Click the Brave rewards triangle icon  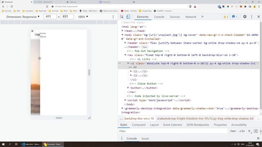(x=195, y=7)
